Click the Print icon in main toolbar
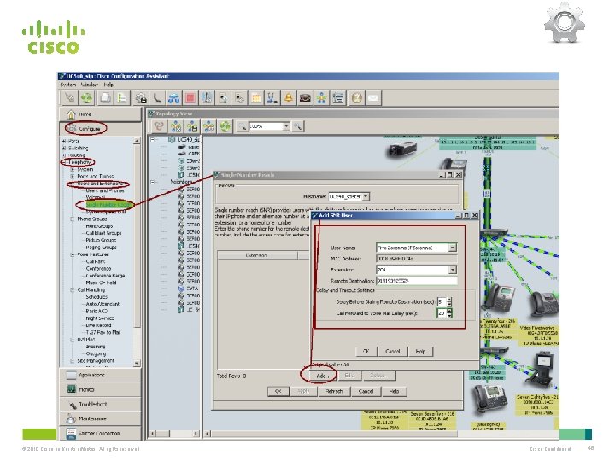The width and height of the screenshot is (615, 461). [105, 97]
